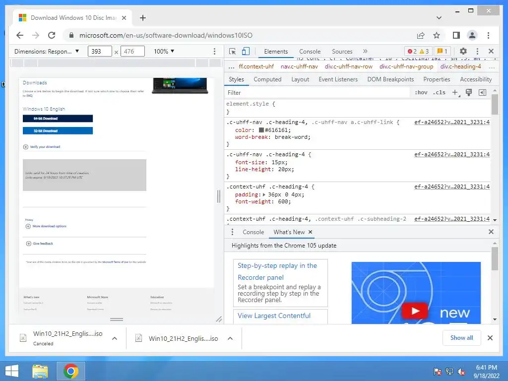The height and width of the screenshot is (381, 508).
Task: Show more DevTools tabs chevron
Action: pyautogui.click(x=365, y=51)
